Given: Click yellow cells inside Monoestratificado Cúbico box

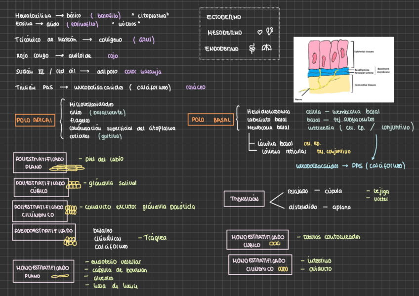Looking at the screenshot, I should (275, 244).
